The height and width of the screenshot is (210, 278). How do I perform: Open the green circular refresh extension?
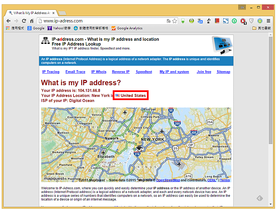click(234, 21)
